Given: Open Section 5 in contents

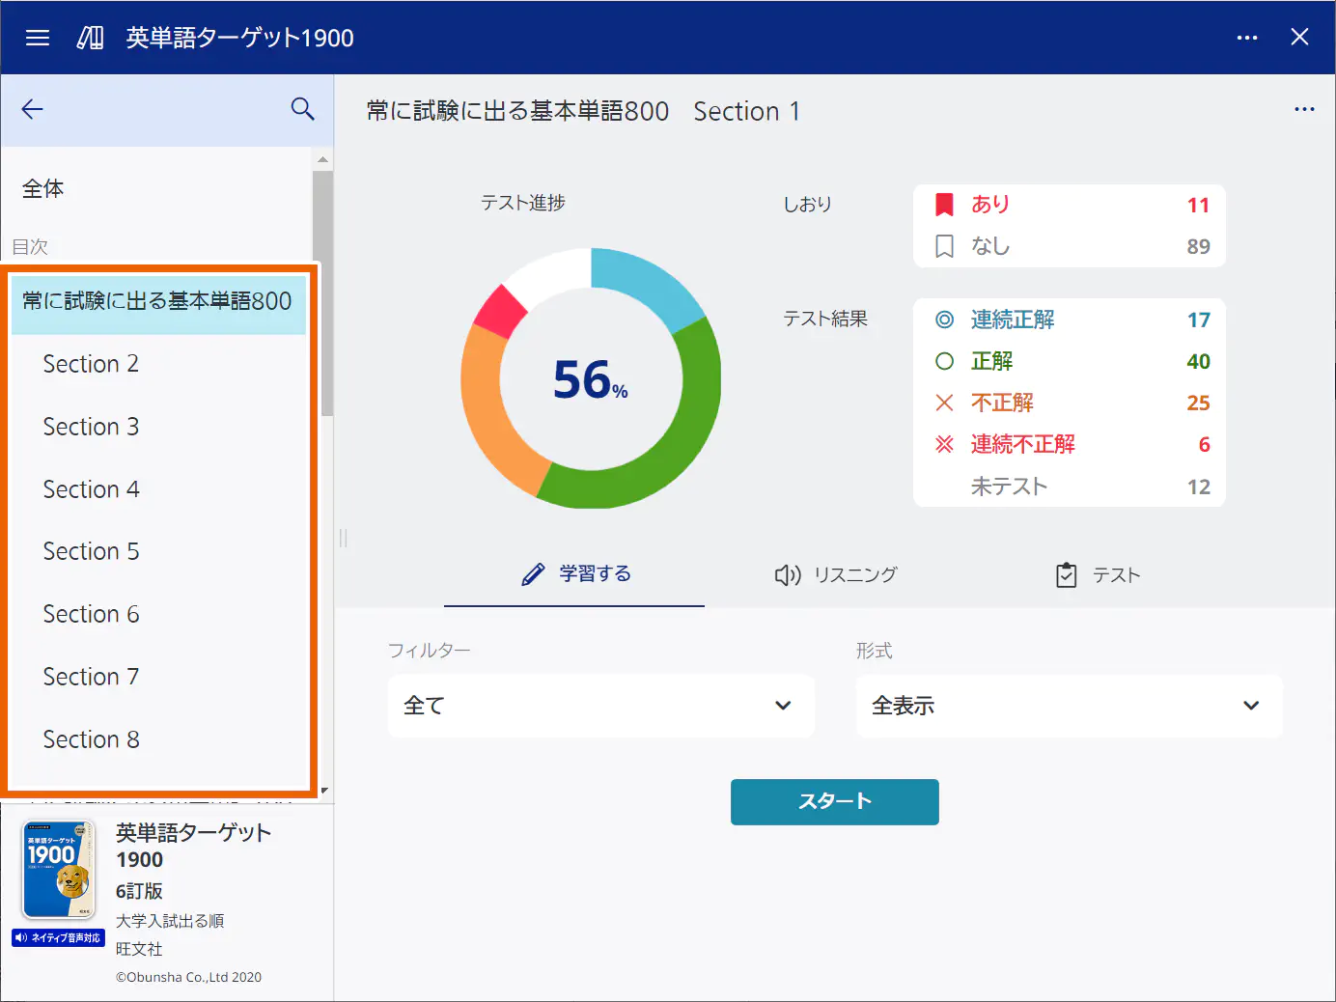Looking at the screenshot, I should [158, 551].
